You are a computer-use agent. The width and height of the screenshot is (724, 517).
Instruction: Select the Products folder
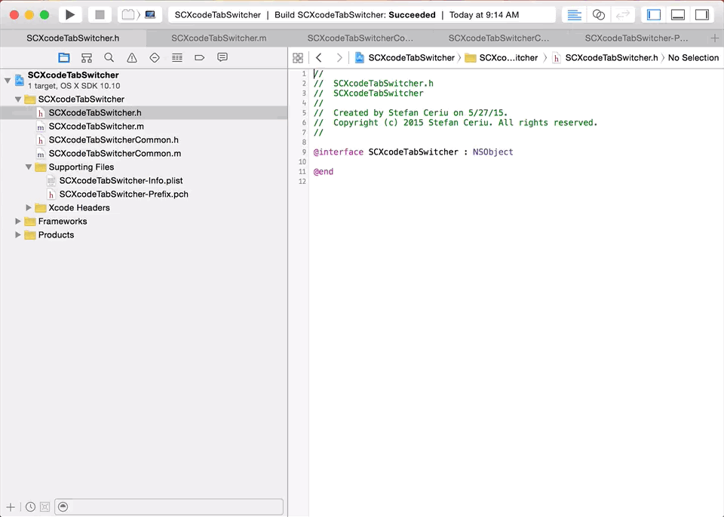point(143,235)
